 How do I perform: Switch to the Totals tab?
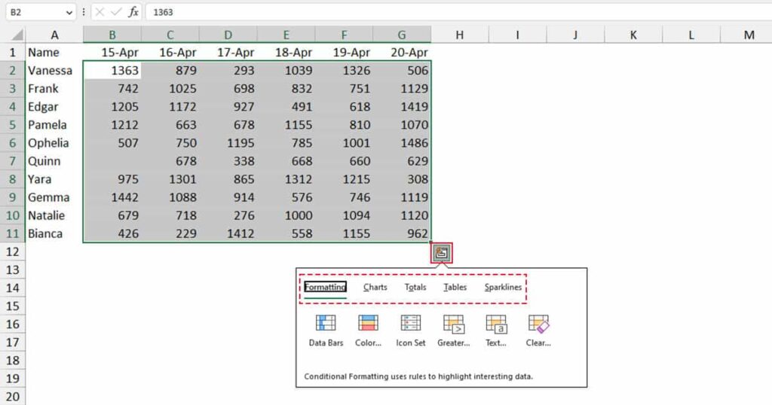click(415, 287)
